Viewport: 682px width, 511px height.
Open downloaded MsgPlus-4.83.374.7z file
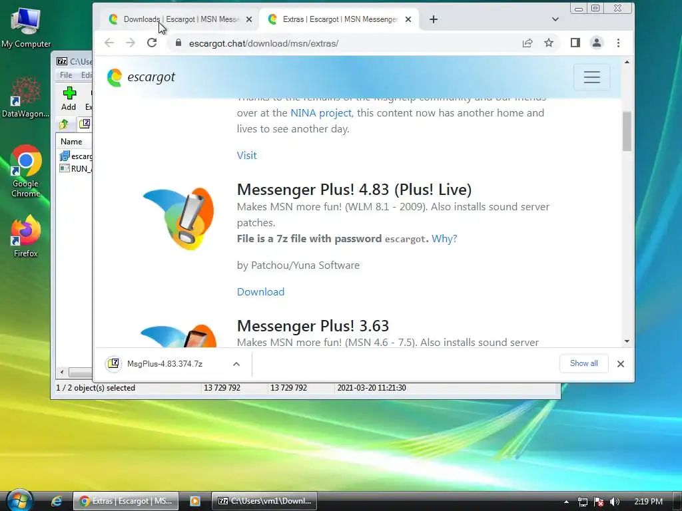pyautogui.click(x=165, y=364)
